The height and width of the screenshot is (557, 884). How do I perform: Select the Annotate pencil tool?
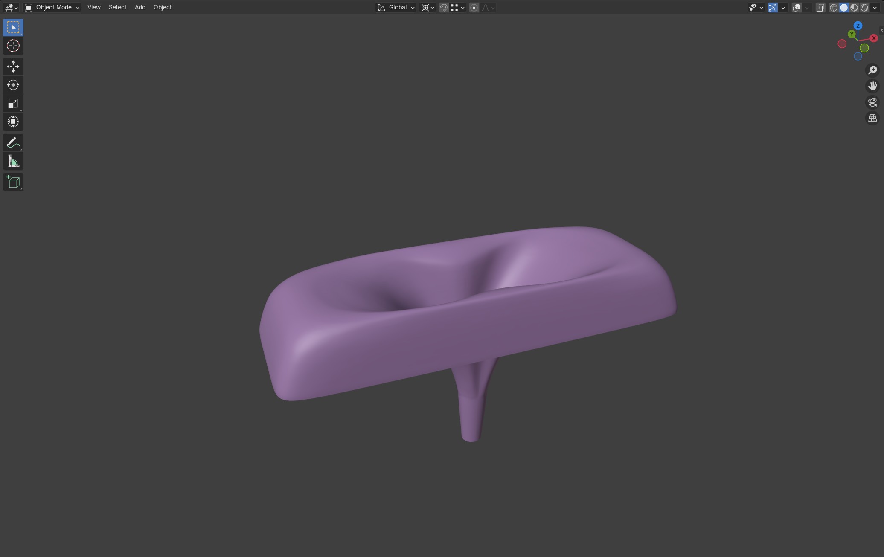pyautogui.click(x=13, y=142)
